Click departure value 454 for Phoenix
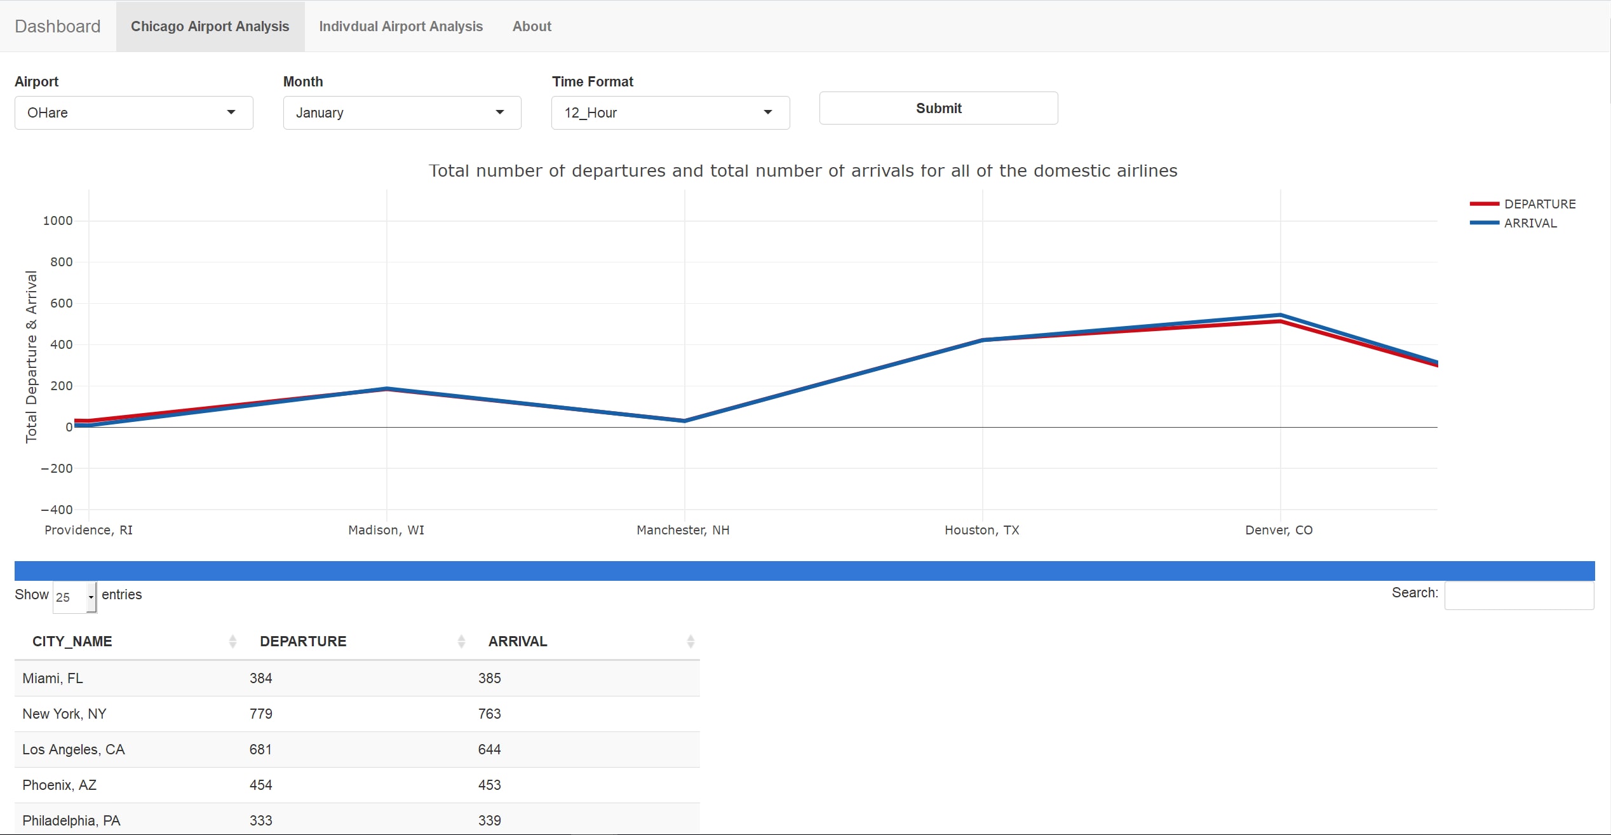Screen dimensions: 1611x835 (x=260, y=785)
